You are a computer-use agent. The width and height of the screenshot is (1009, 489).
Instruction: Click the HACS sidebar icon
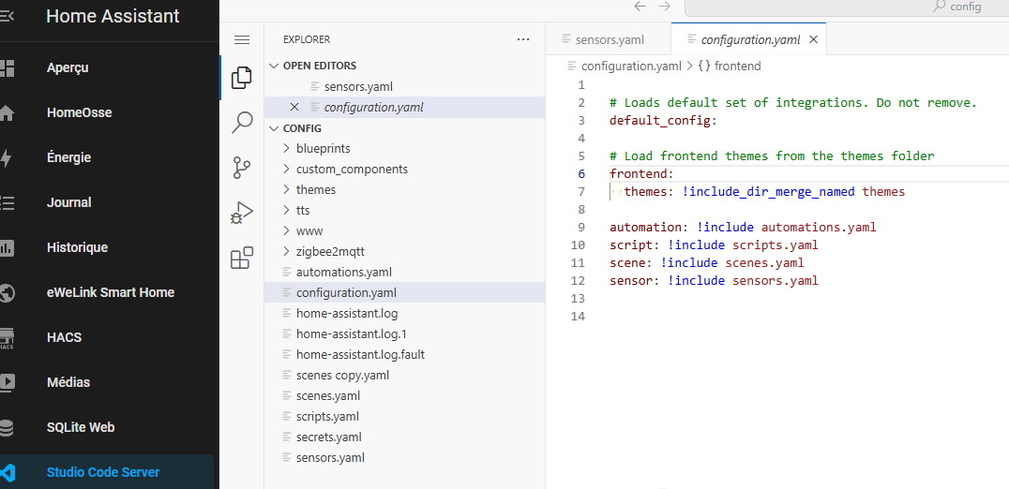pyautogui.click(x=8, y=337)
